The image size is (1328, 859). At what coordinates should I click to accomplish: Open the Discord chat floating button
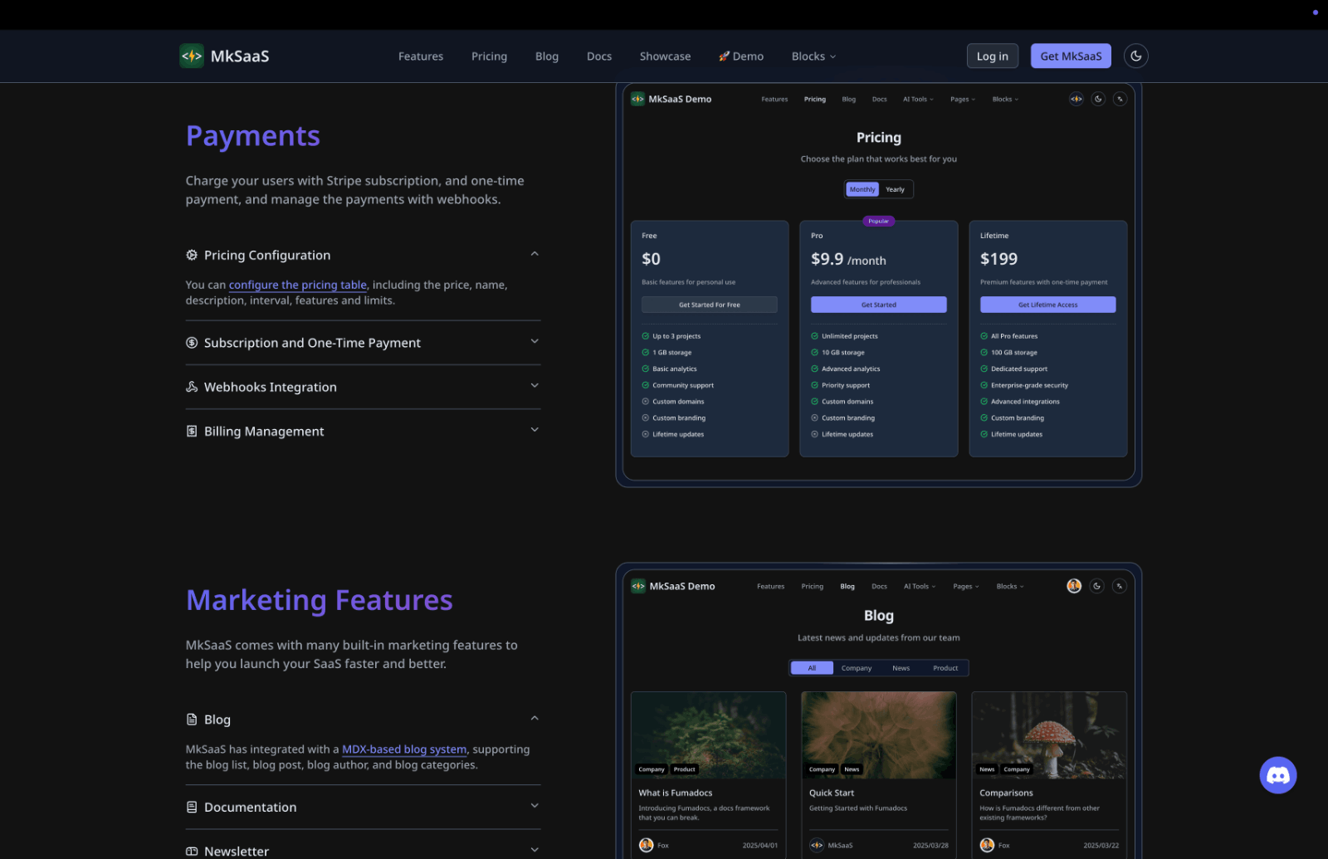(x=1277, y=775)
